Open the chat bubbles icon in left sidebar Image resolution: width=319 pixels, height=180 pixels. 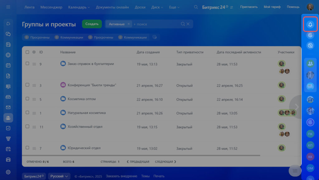click(8, 34)
